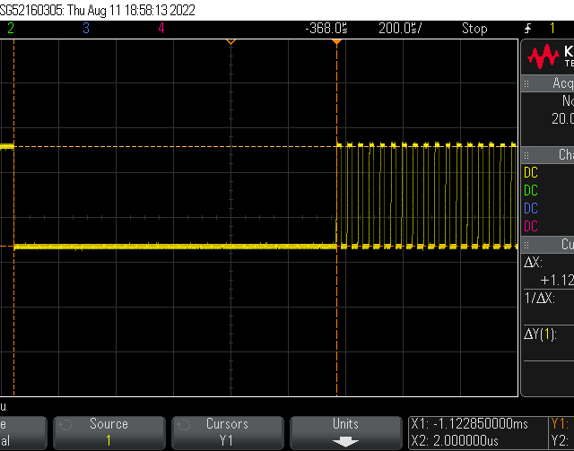The height and width of the screenshot is (451, 574).
Task: Open the Cursors Y1 selection softkey
Action: pyautogui.click(x=227, y=431)
